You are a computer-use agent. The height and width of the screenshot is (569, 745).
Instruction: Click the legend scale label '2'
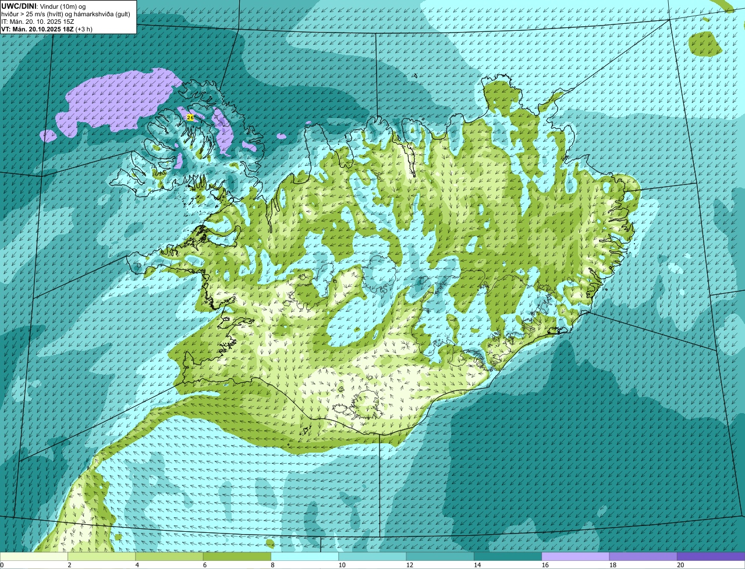69,565
